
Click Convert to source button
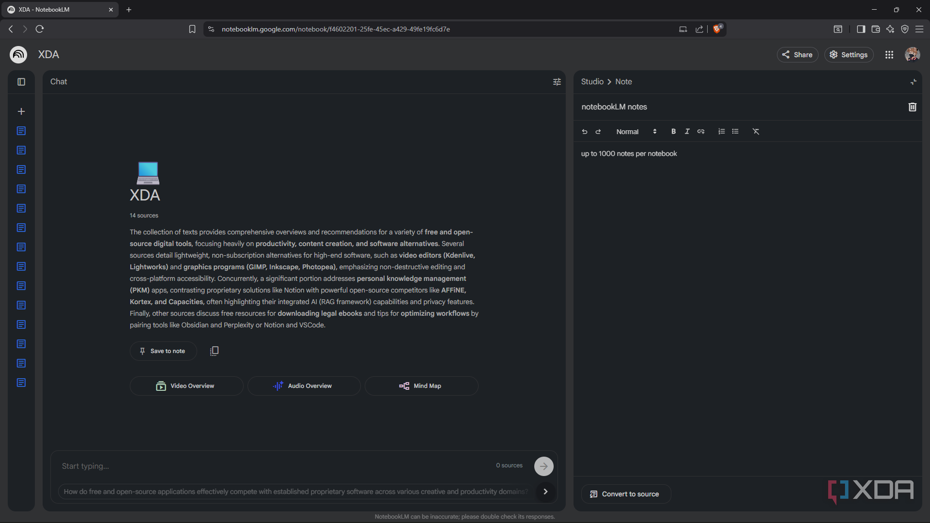coord(626,494)
